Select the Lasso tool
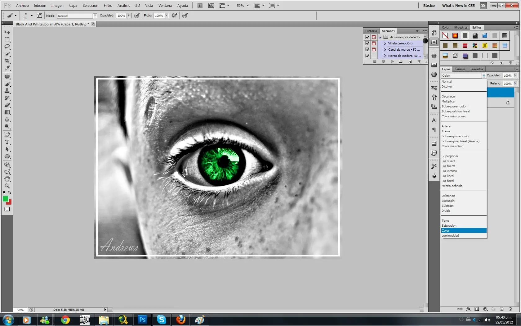521x326 pixels. [x=7, y=47]
